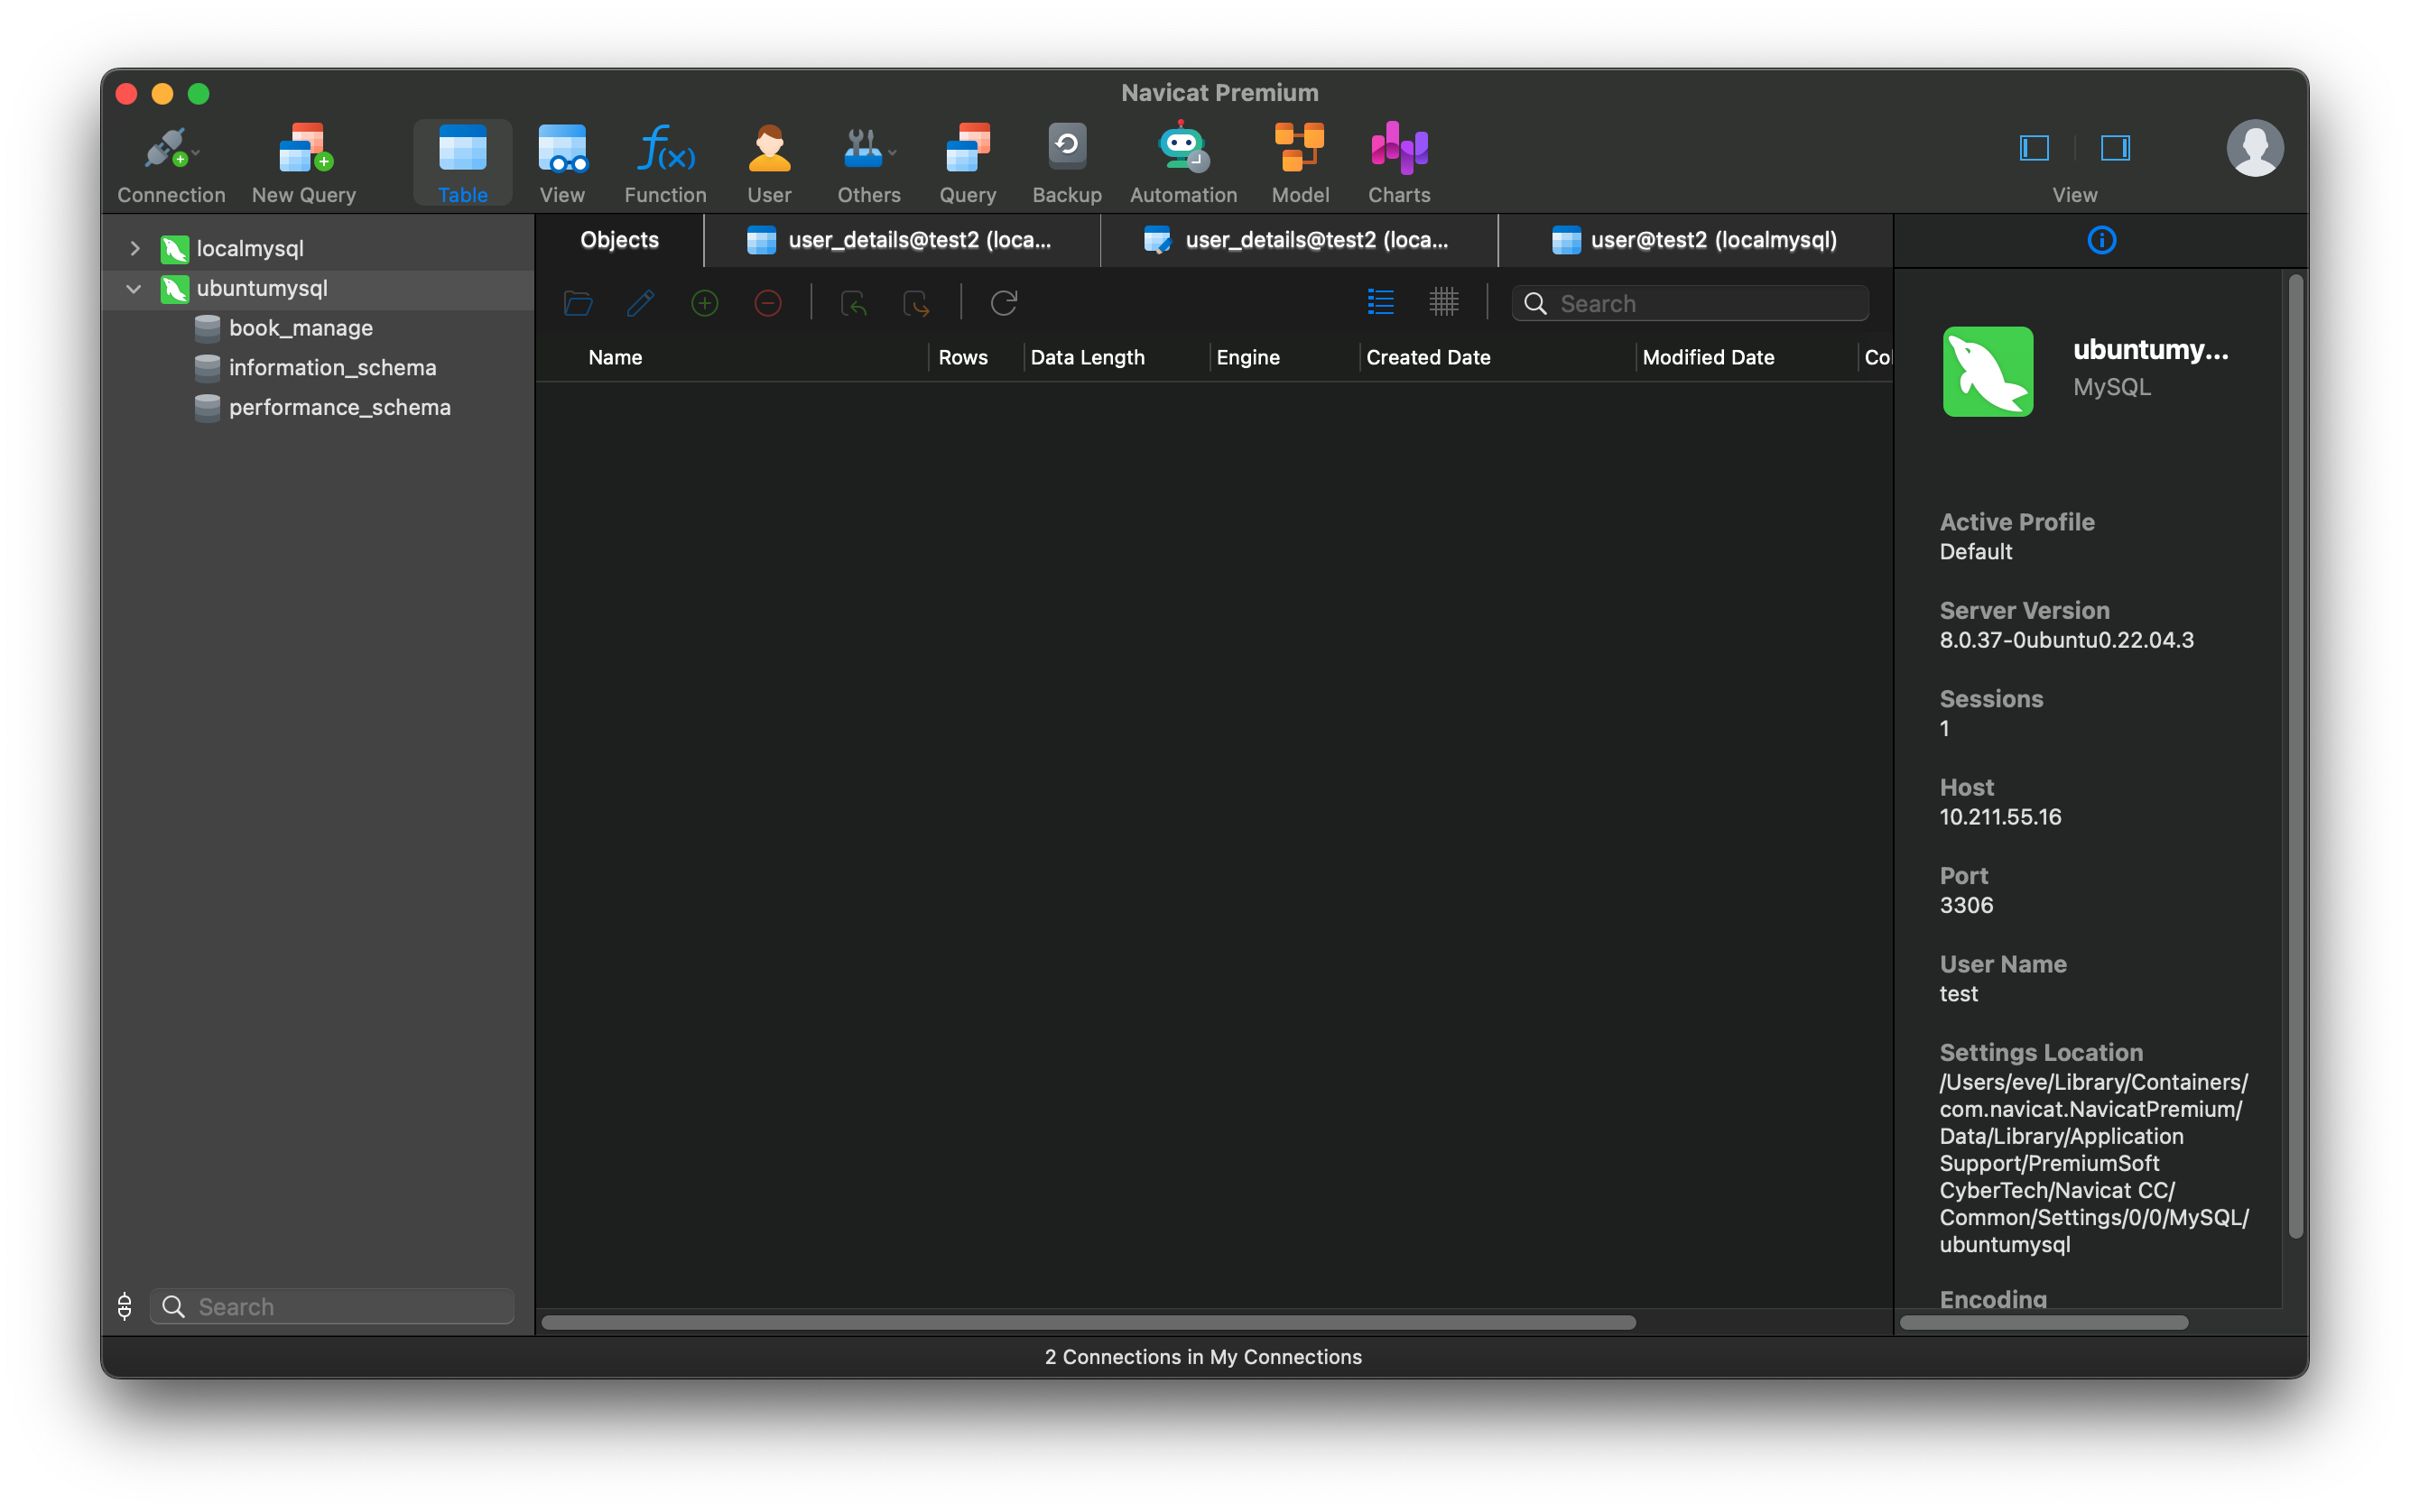This screenshot has width=2410, height=1512.
Task: Click the info pane horizontal scrollbar
Action: tap(2043, 1322)
